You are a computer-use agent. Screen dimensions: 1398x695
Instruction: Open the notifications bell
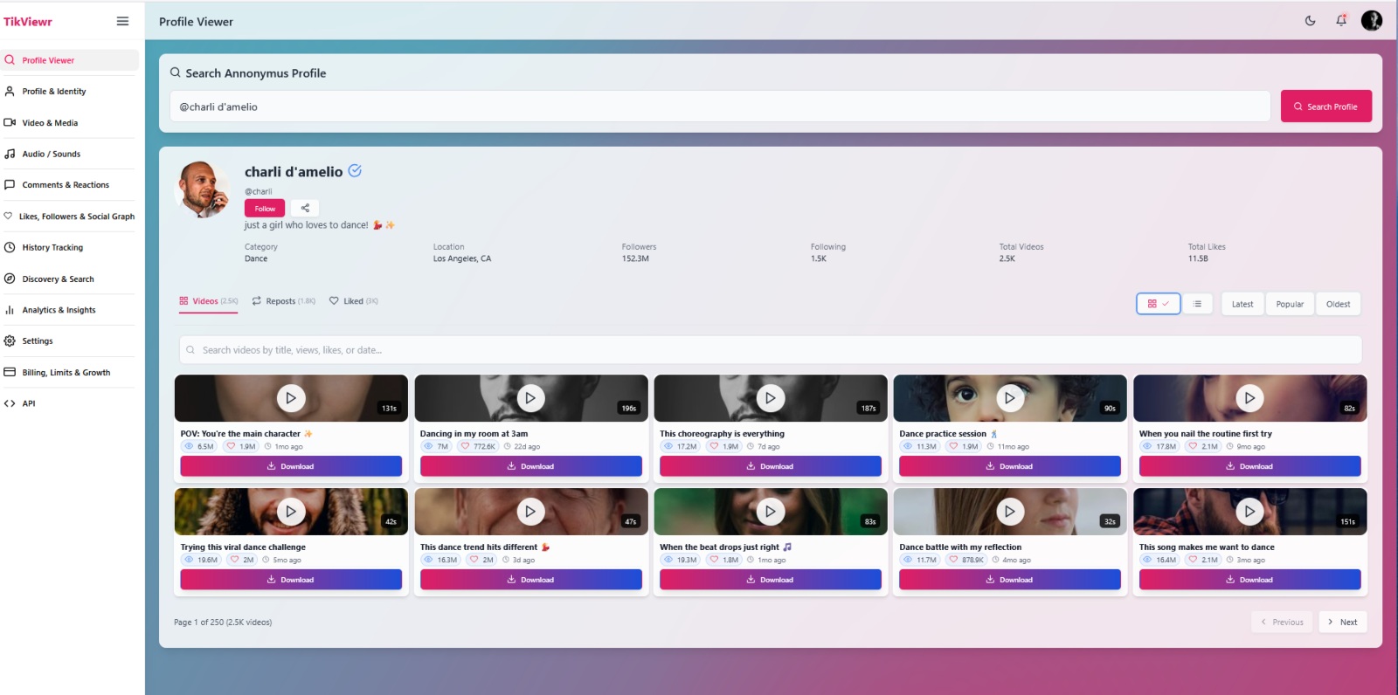coord(1341,20)
